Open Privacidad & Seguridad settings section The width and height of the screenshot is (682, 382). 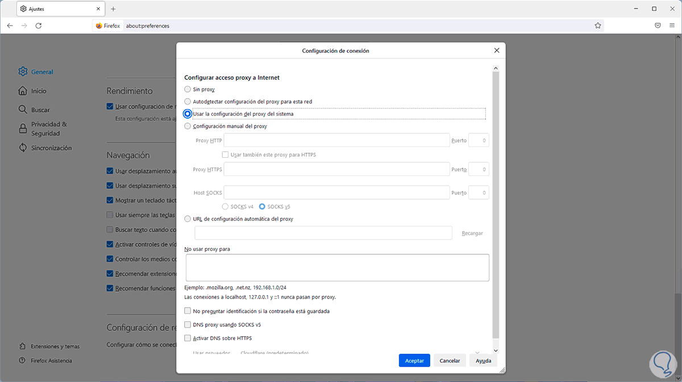click(x=49, y=129)
